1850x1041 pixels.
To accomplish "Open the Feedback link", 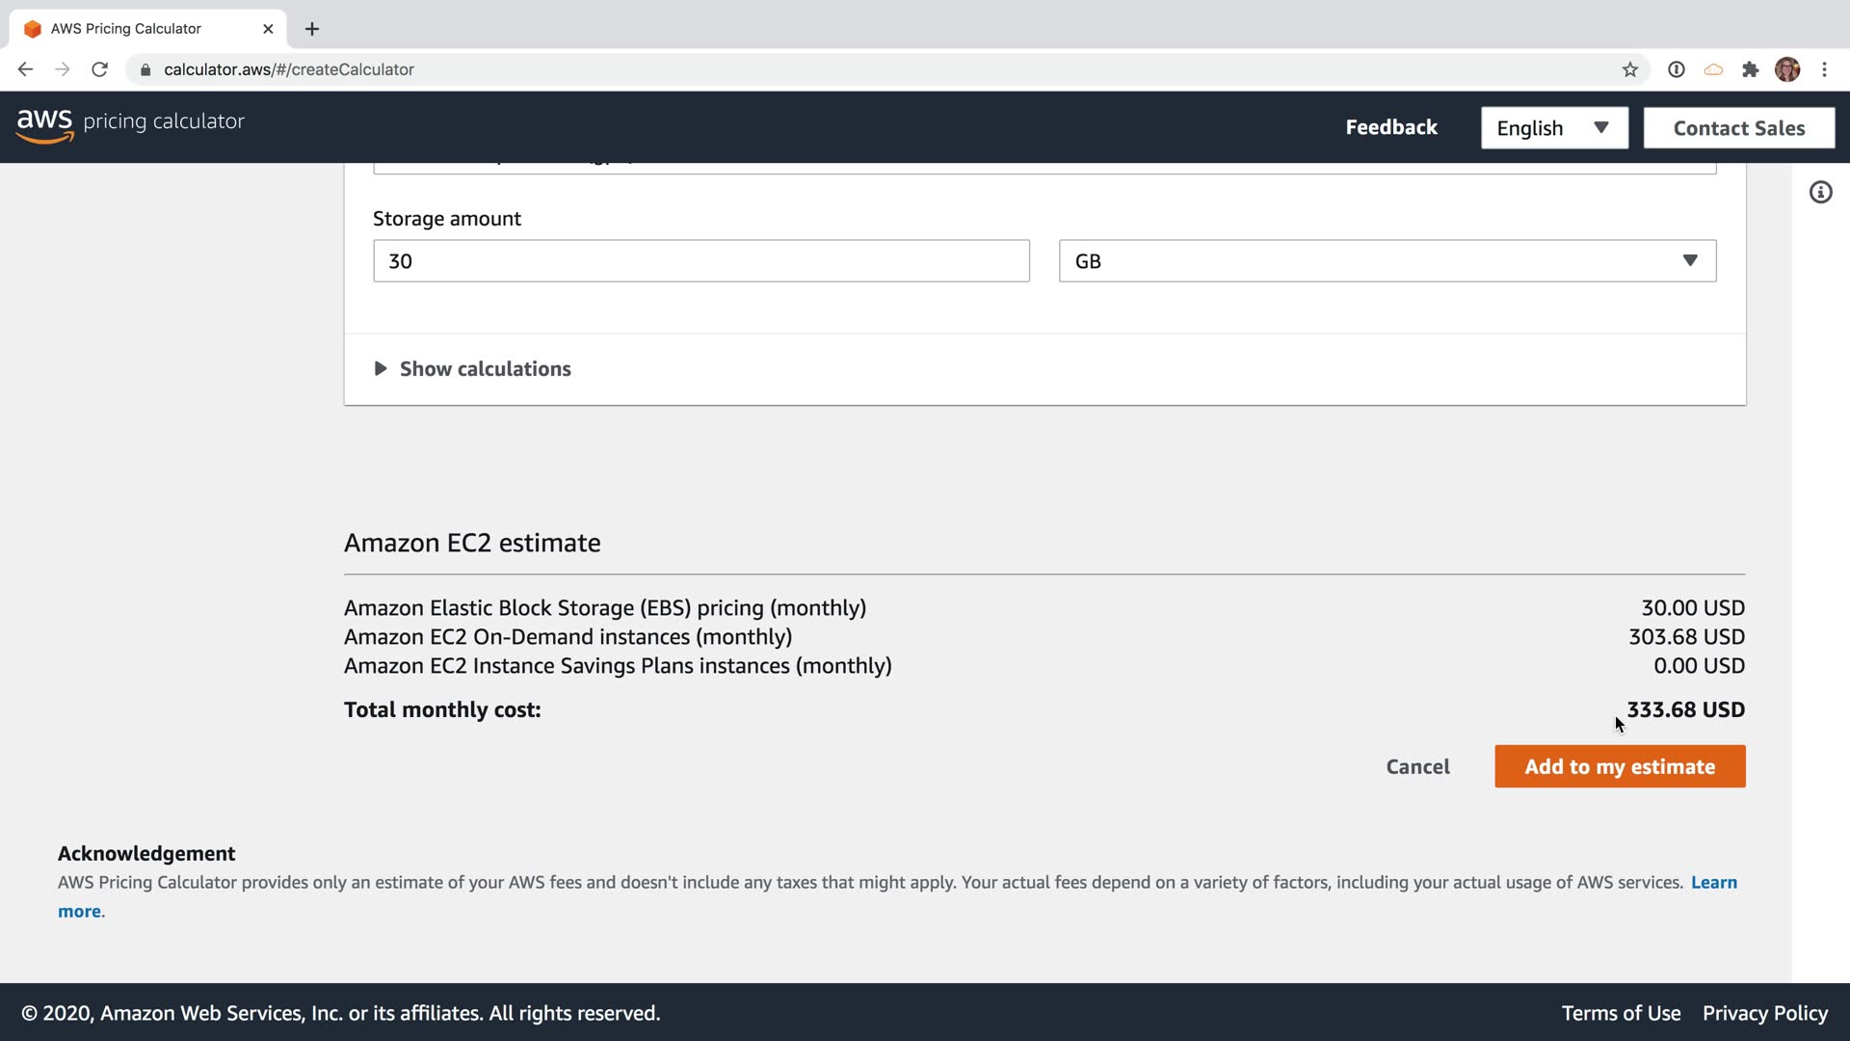I will (1390, 127).
